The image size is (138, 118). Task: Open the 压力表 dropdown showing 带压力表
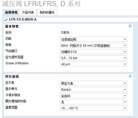93,83
